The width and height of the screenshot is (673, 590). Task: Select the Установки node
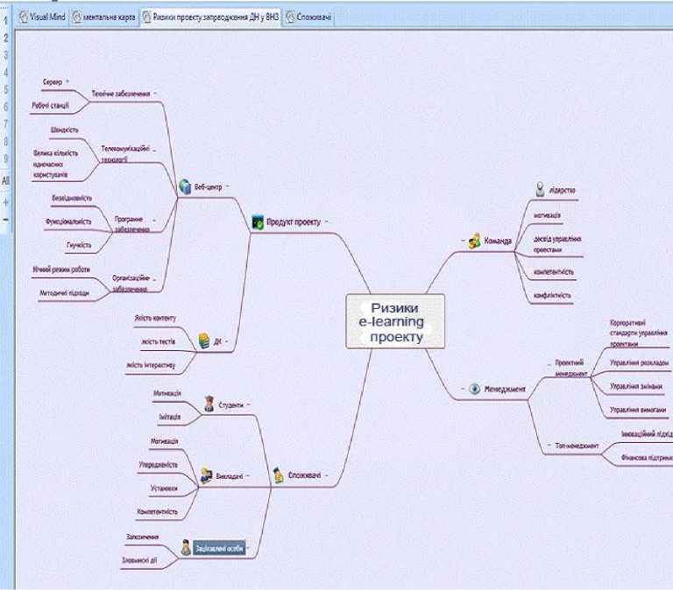[164, 488]
